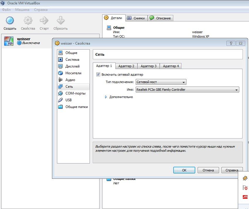Click the Система chip icon in settings list

[60, 60]
